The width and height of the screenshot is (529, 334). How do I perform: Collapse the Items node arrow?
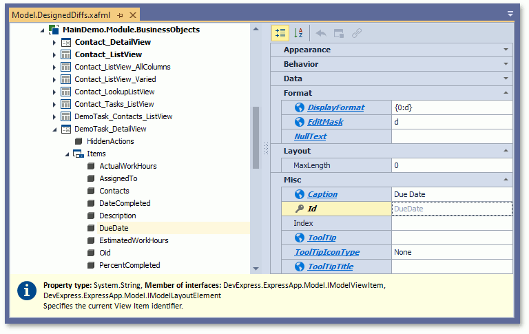pyautogui.click(x=67, y=154)
